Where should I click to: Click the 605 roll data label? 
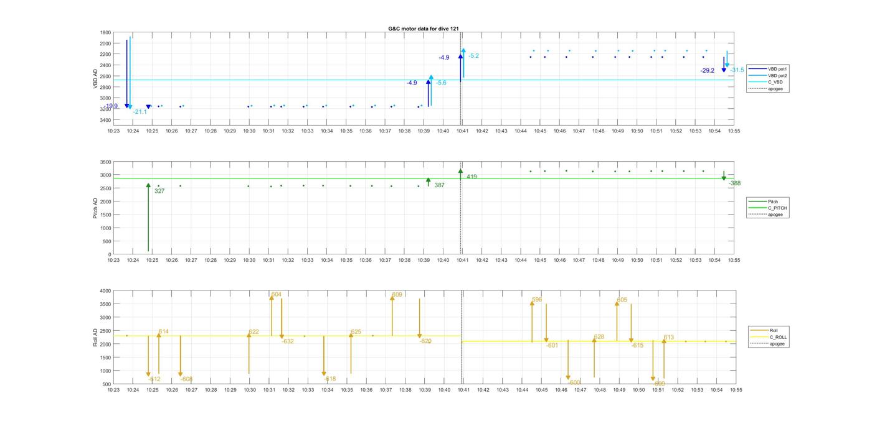click(x=622, y=300)
